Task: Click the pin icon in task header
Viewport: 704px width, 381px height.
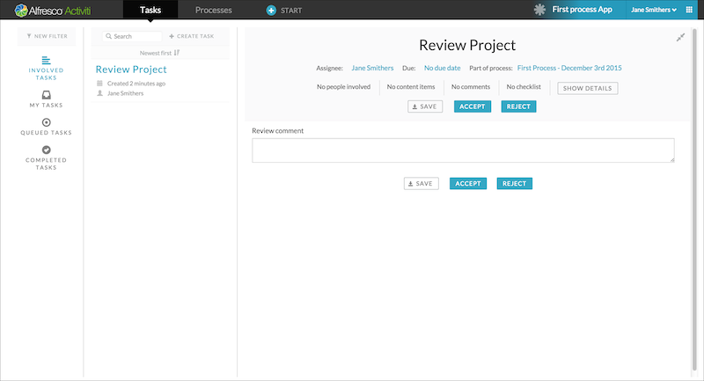Action: pyautogui.click(x=679, y=38)
